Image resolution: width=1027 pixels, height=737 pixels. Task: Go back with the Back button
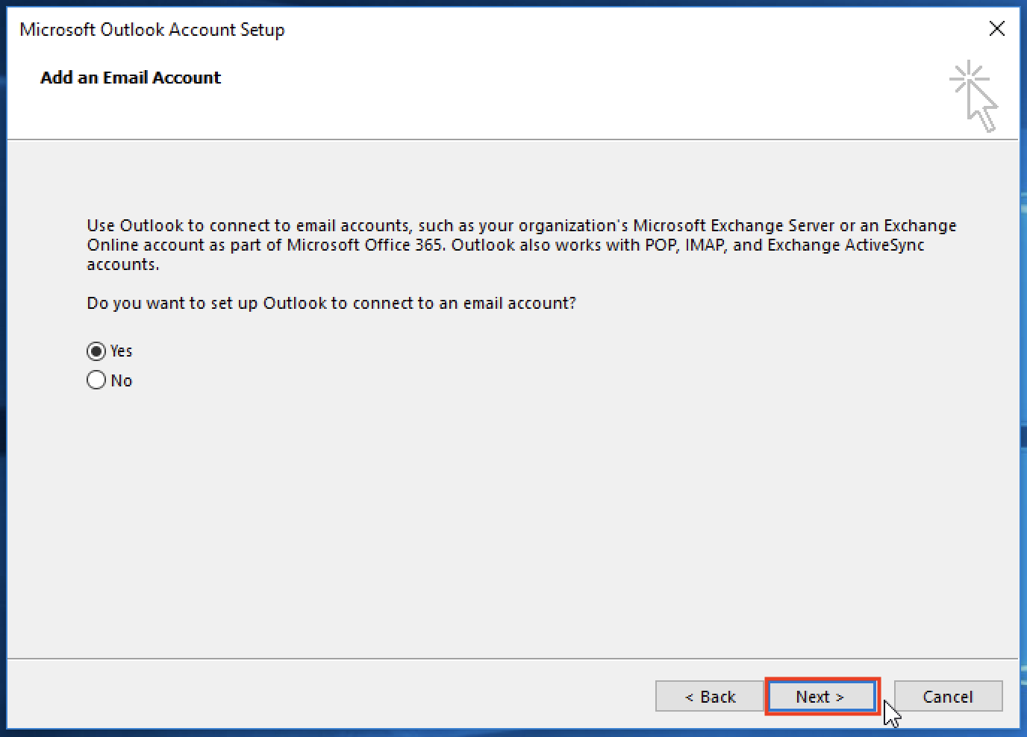710,697
